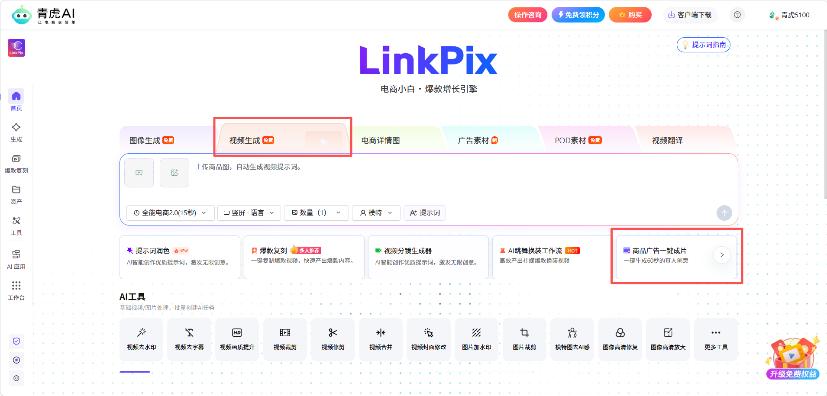Click 操作咨询 button

pos(528,15)
